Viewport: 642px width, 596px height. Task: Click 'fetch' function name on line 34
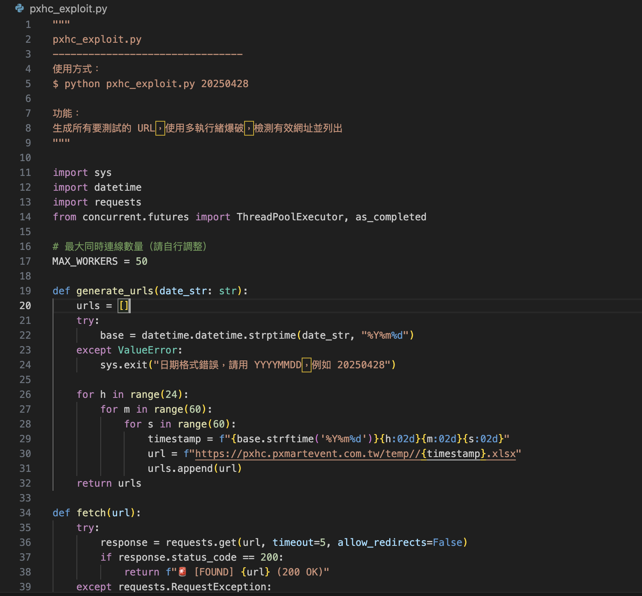91,513
